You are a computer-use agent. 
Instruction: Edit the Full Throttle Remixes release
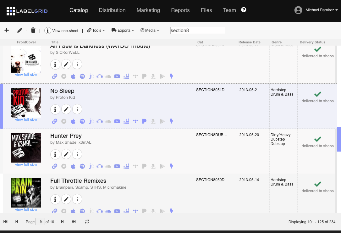[x=66, y=199]
